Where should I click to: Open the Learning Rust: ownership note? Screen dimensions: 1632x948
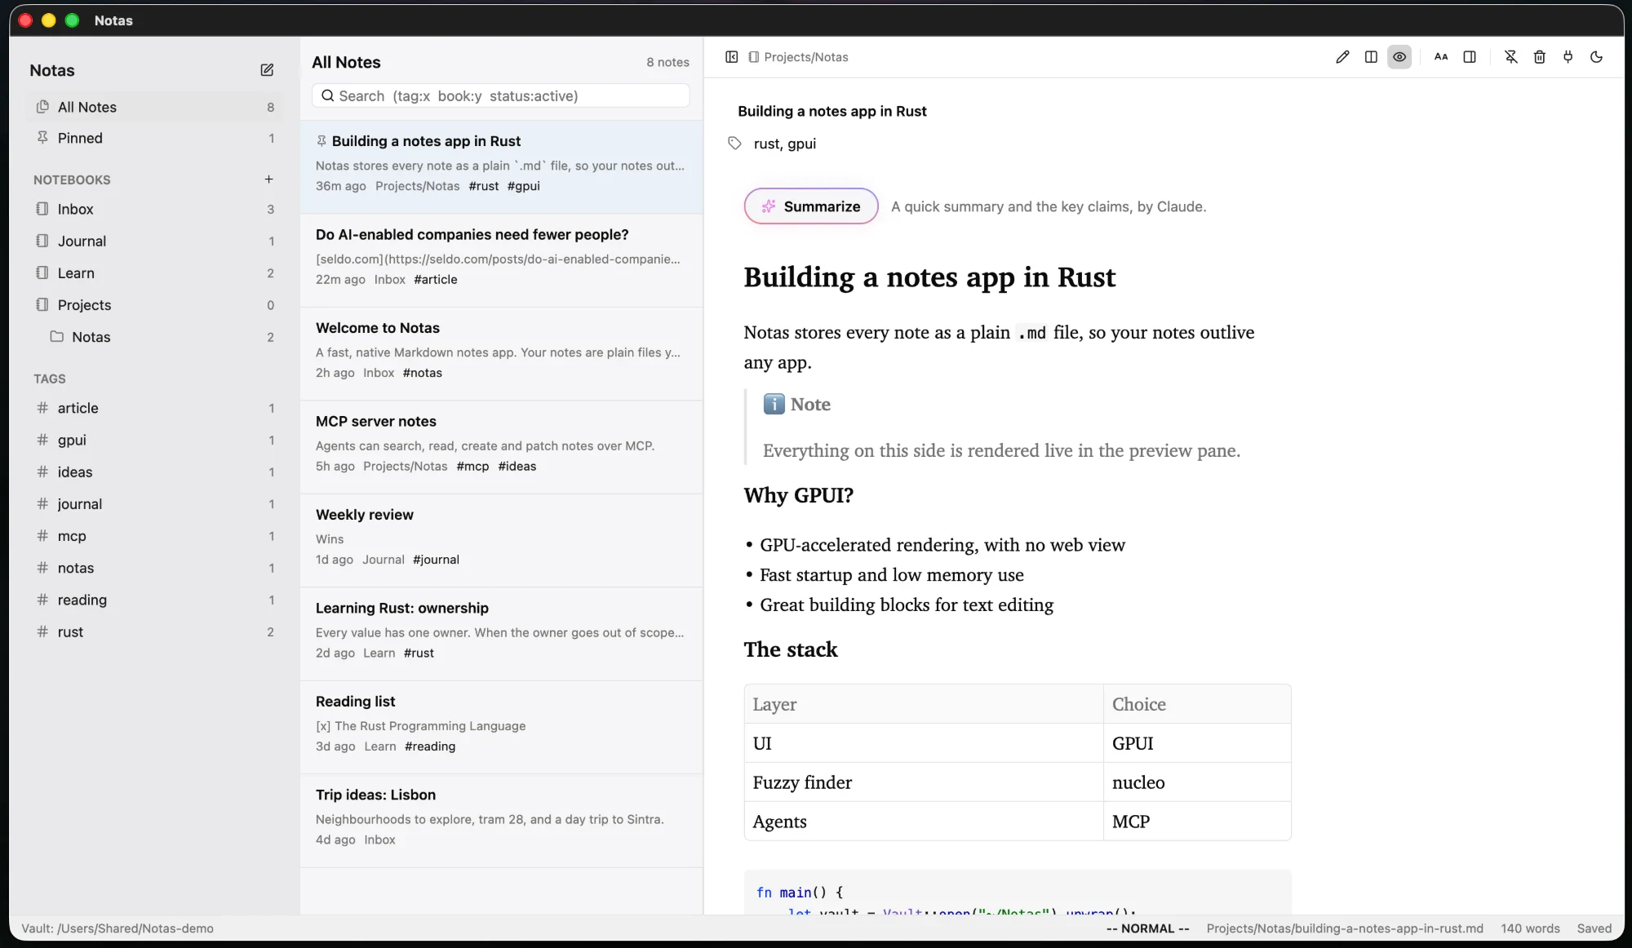click(x=501, y=634)
